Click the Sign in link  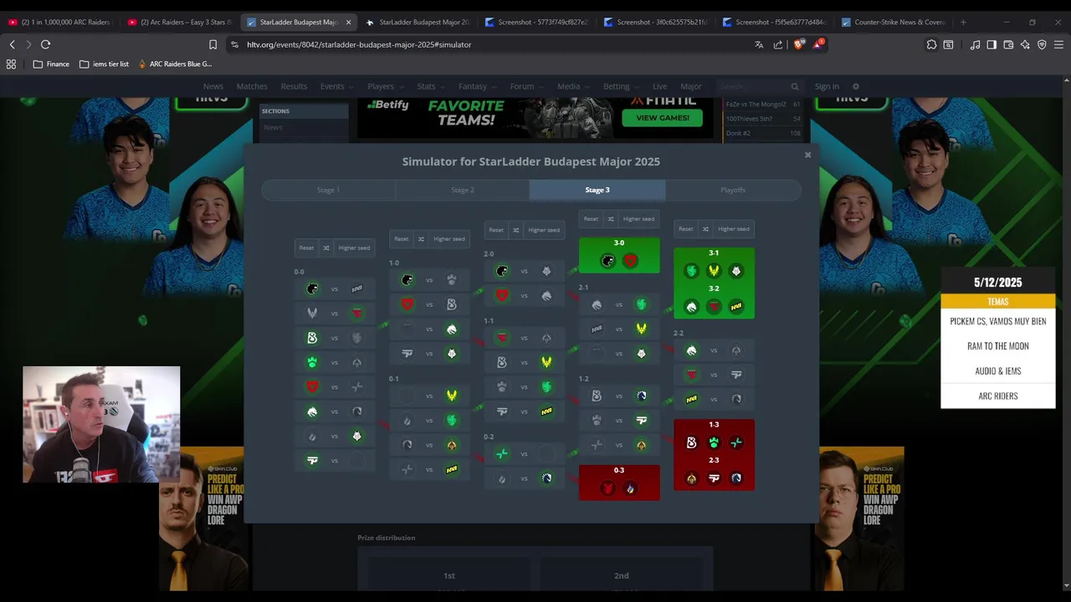point(827,86)
